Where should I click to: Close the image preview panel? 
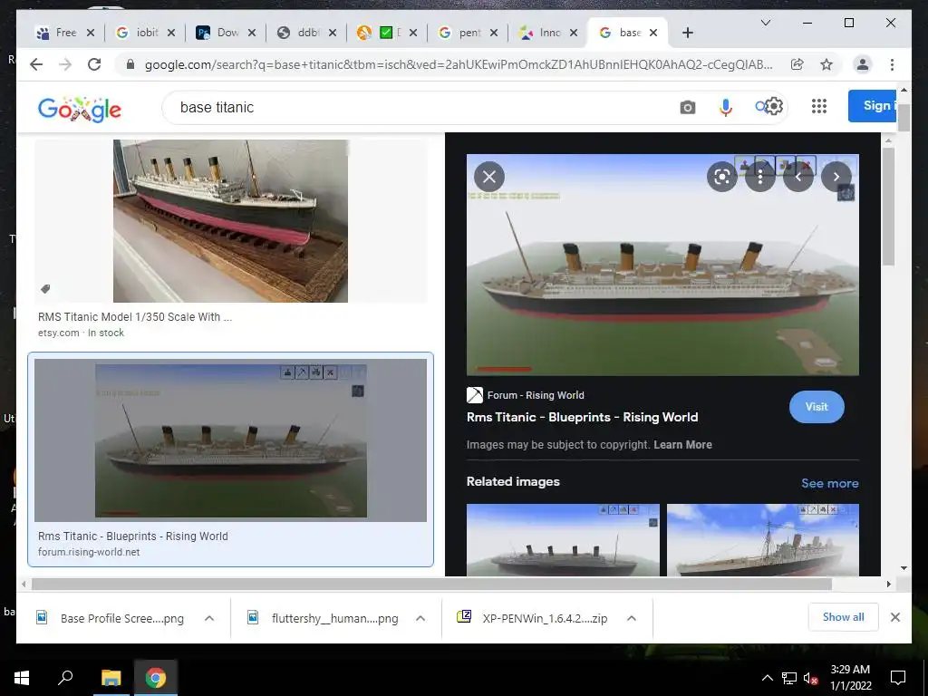489,177
